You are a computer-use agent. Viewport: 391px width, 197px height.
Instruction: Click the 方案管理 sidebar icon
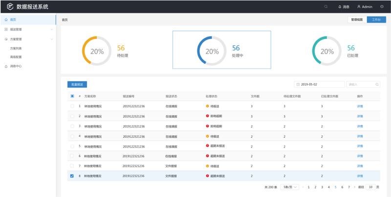point(6,39)
